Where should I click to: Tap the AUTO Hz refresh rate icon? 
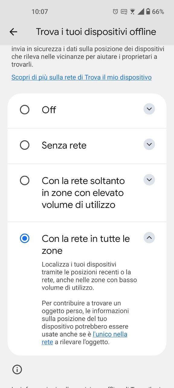tap(124, 11)
